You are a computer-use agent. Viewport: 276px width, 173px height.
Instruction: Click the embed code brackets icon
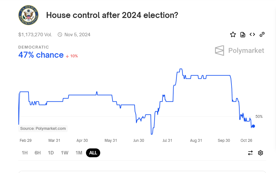point(252,35)
